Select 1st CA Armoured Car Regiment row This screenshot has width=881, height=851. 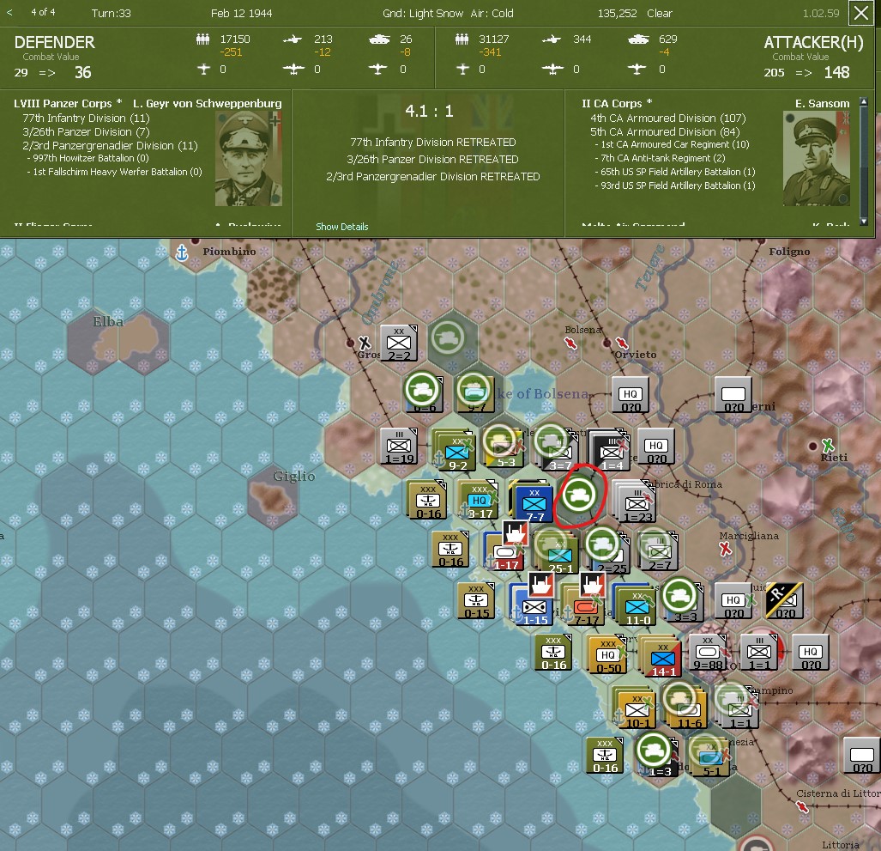point(672,144)
